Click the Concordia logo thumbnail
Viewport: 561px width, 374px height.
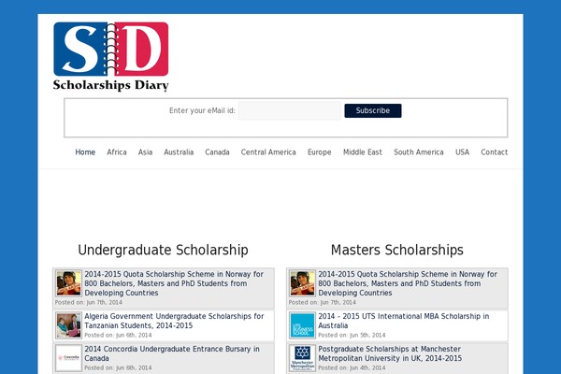coord(68,358)
